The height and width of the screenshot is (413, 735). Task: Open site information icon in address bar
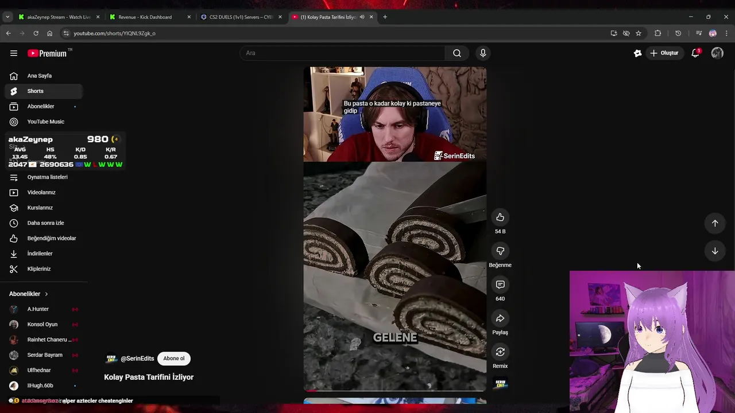(x=66, y=33)
